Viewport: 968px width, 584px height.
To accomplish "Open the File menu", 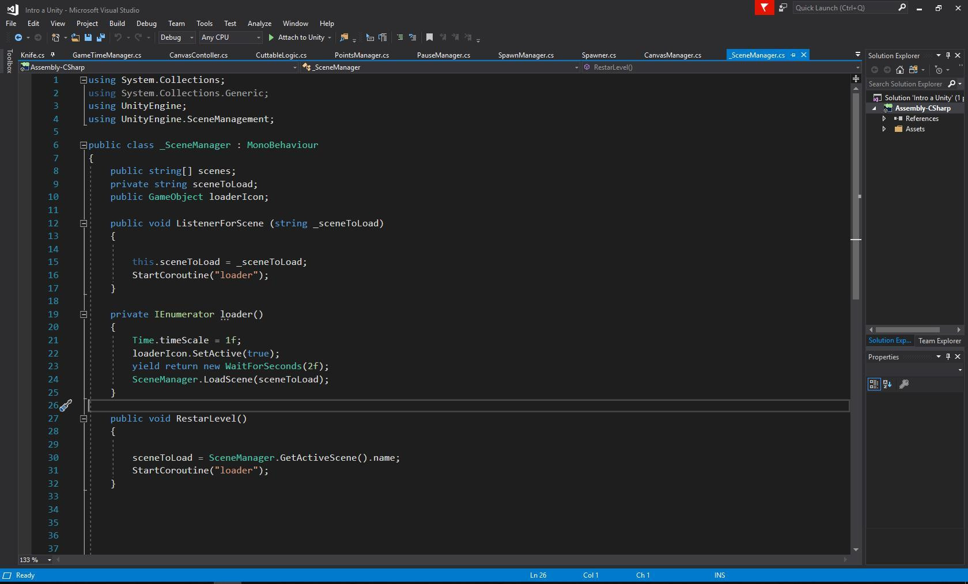I will click(x=11, y=24).
